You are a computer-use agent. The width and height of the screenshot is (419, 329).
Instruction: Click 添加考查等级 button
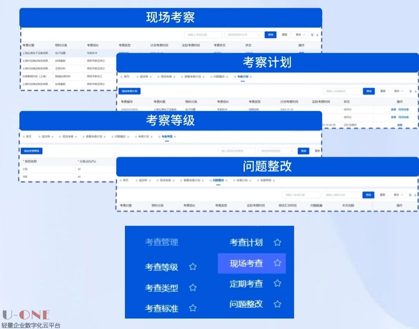(x=31, y=151)
